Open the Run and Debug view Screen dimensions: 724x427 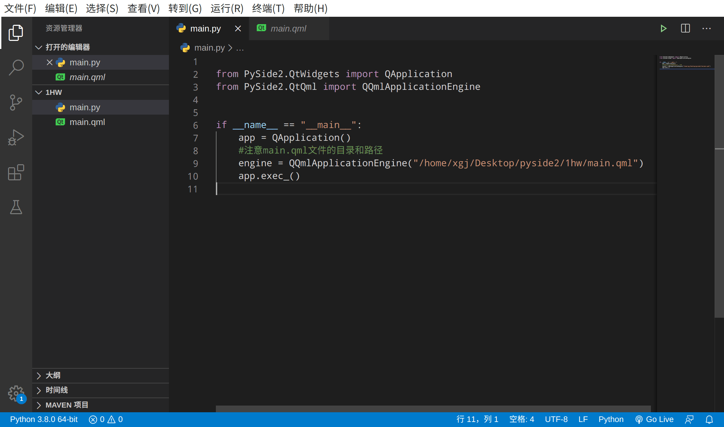coord(16,137)
